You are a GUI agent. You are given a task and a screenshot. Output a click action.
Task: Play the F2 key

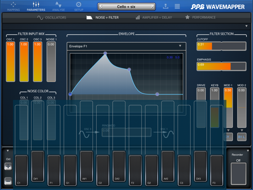pos(135,170)
